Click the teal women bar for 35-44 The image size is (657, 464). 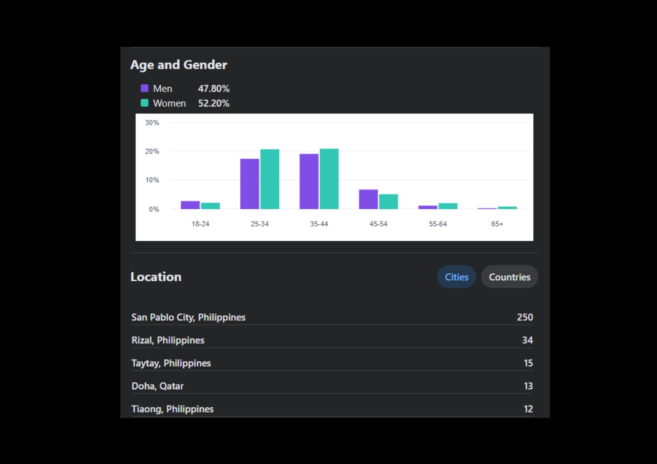[x=329, y=179]
